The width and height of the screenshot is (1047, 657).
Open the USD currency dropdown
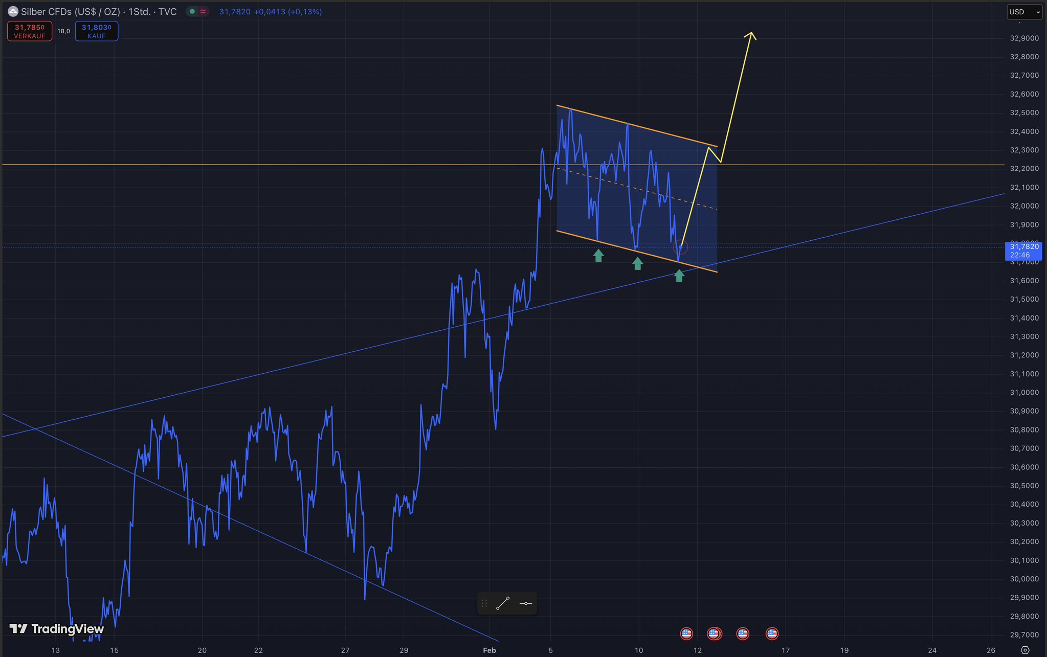tap(1024, 12)
